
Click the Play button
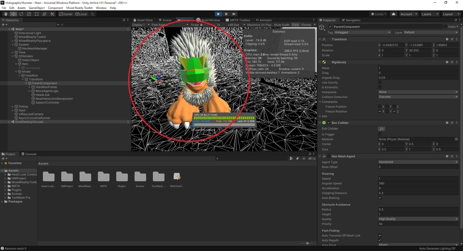(218, 14)
